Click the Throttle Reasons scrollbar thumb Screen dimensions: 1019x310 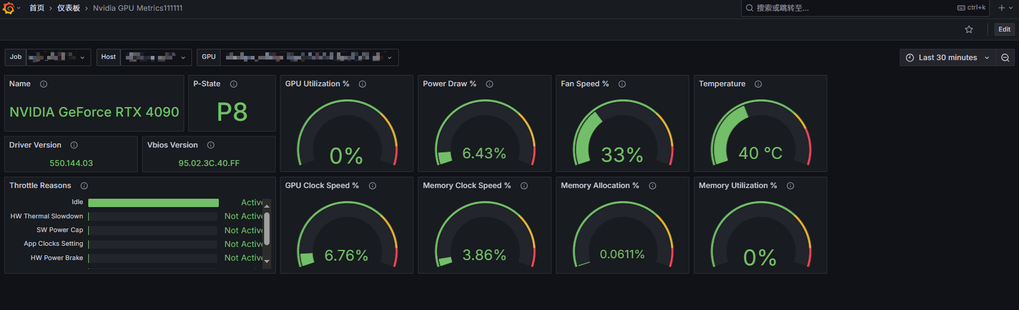point(267,229)
